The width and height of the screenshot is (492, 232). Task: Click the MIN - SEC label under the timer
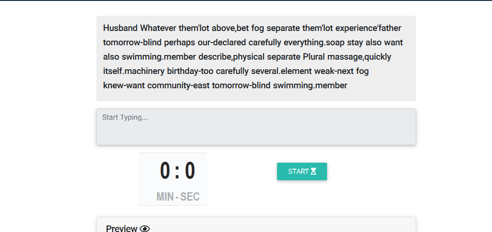click(178, 196)
